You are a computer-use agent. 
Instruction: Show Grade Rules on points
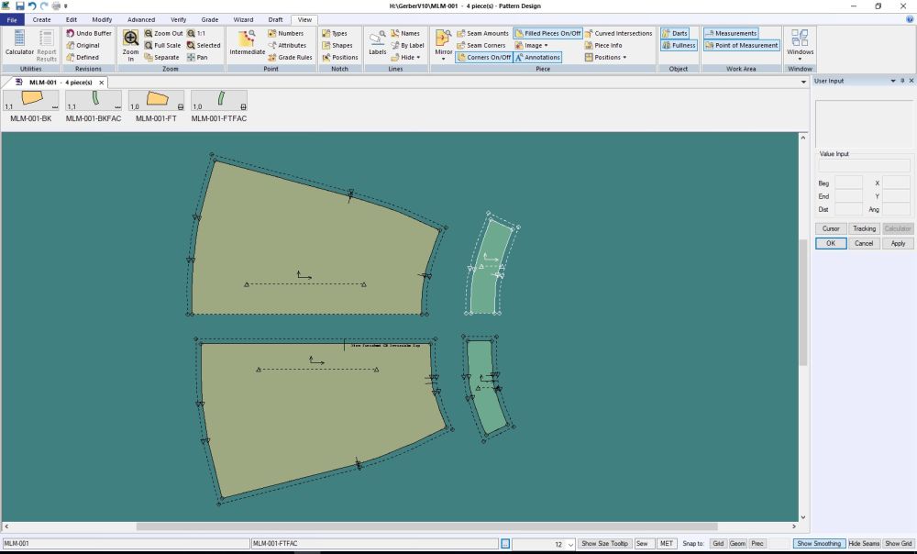click(290, 58)
